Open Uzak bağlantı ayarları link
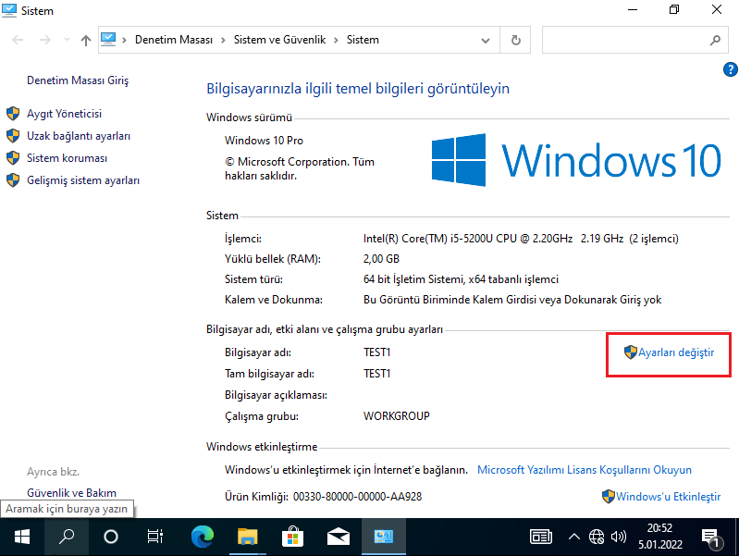Screen dimensions: 739x556 point(79,136)
